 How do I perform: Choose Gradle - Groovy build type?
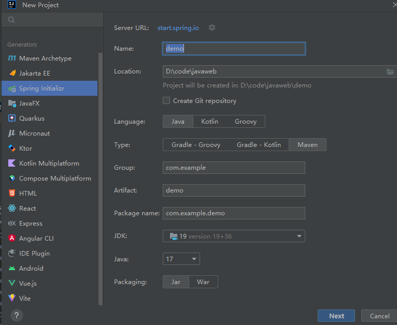tap(196, 145)
